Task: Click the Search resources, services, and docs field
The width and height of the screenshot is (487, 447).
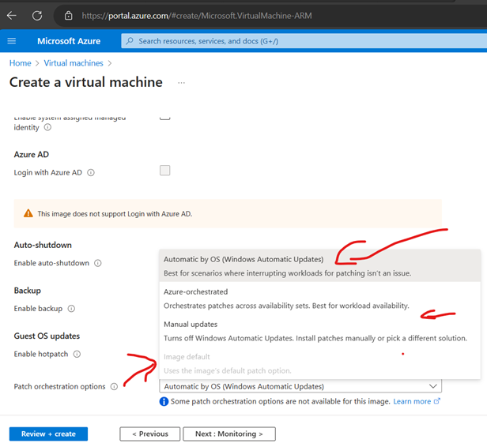Action: pyautogui.click(x=300, y=41)
